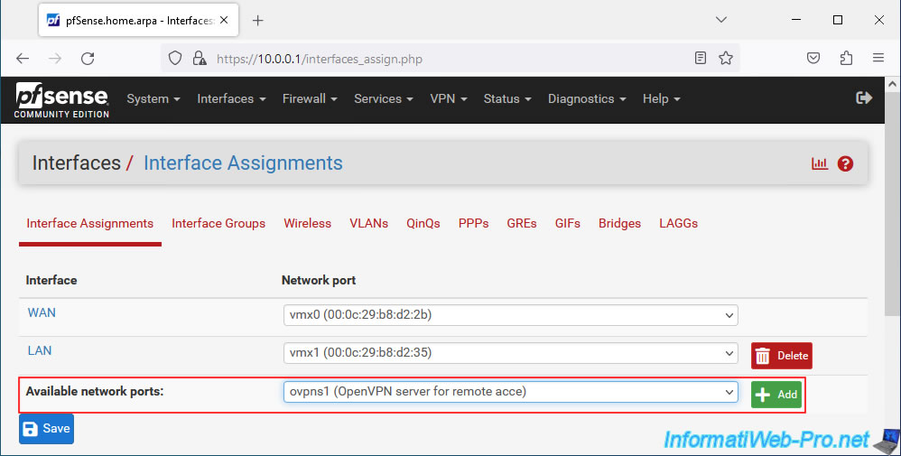Delete the LAN interface assignment
The image size is (901, 456).
pos(782,356)
